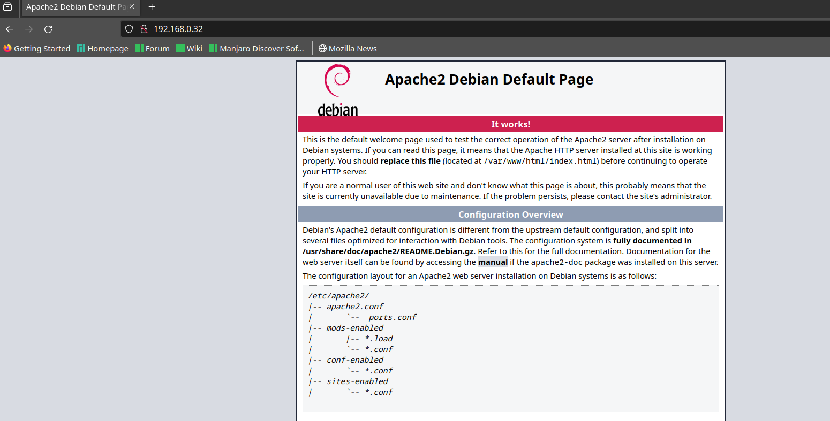Open Manjaro Discover Software bookmark
830x421 pixels.
click(257, 48)
